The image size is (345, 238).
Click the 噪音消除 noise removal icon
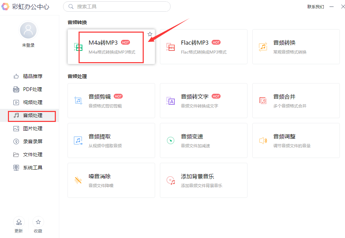pyautogui.click(x=78, y=180)
